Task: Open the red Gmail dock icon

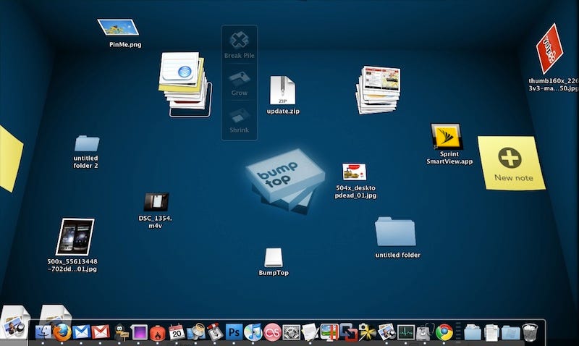Action: (101, 332)
